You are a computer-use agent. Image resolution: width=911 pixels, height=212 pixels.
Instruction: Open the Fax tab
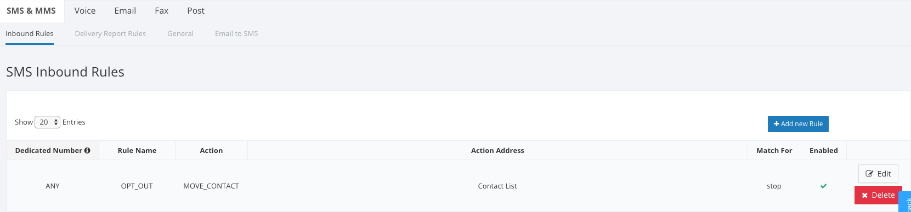pos(162,11)
